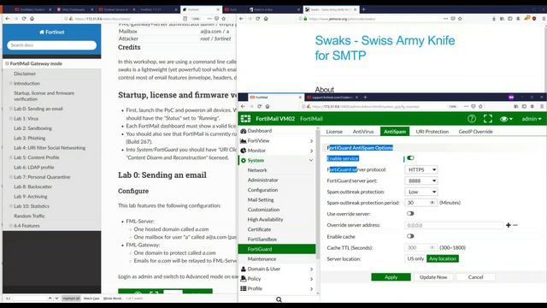Screen dimensions: 547x308
Task: Click the Apply button
Action: [391, 277]
